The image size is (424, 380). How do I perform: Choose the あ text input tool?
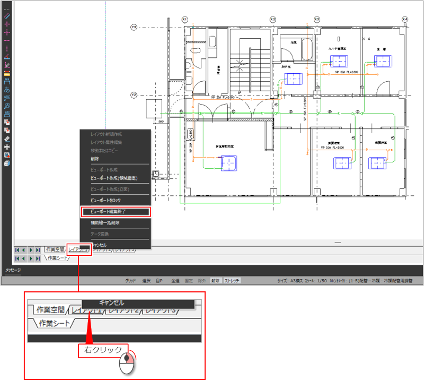click(x=7, y=89)
